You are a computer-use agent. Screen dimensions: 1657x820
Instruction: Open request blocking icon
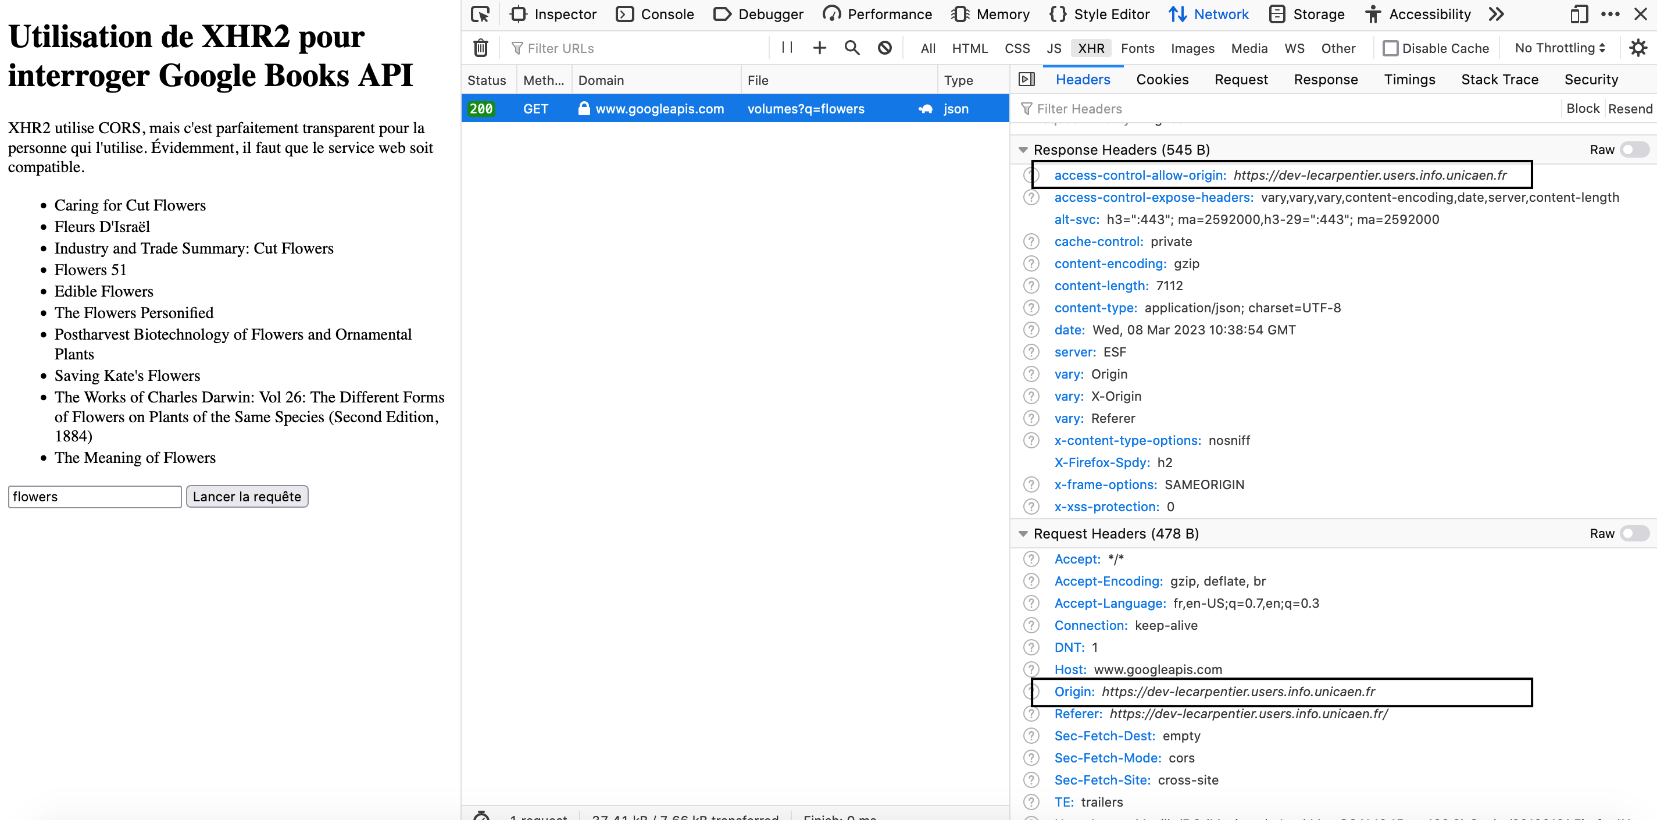pos(885,48)
